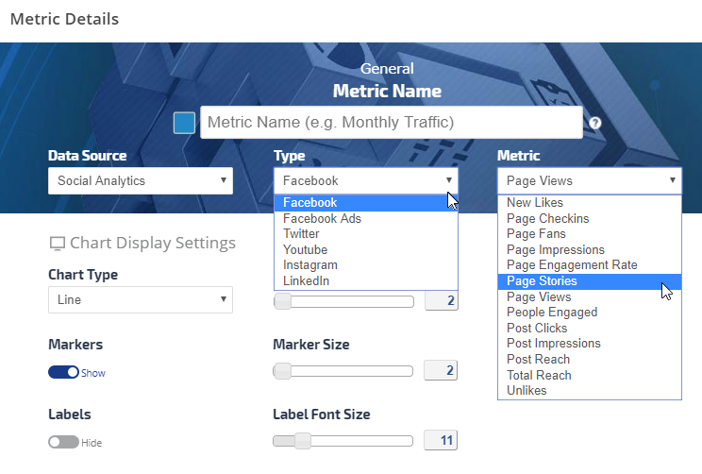Click the blue metric color swatch
The width and height of the screenshot is (702, 474).
pyautogui.click(x=185, y=123)
